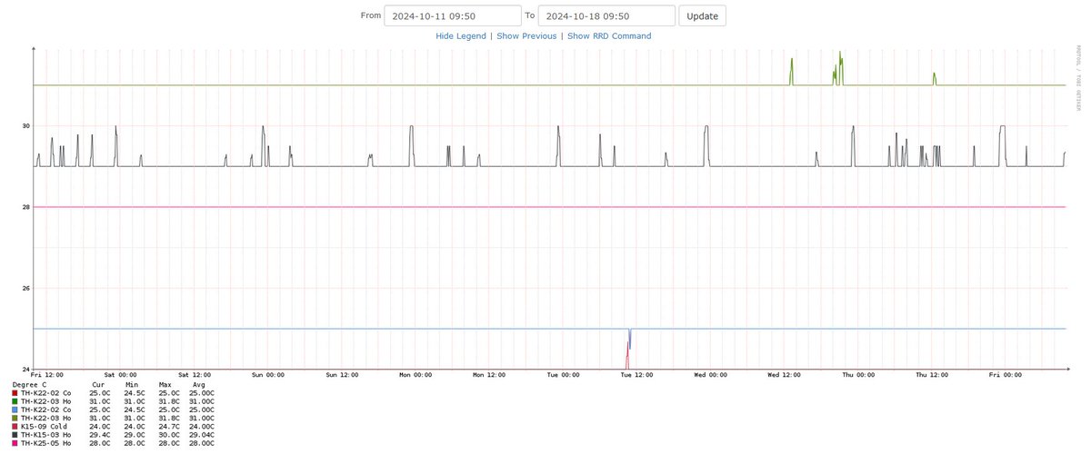Click the 26 y-axis label
Image resolution: width=1091 pixels, height=454 pixels.
point(26,288)
